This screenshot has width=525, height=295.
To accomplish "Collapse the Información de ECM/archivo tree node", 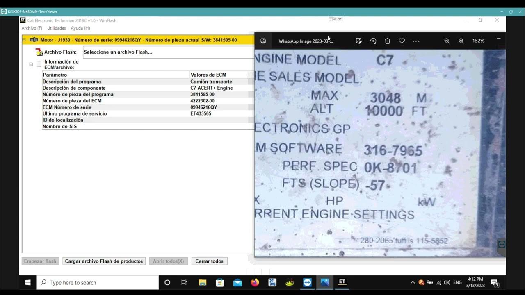I will point(31,64).
